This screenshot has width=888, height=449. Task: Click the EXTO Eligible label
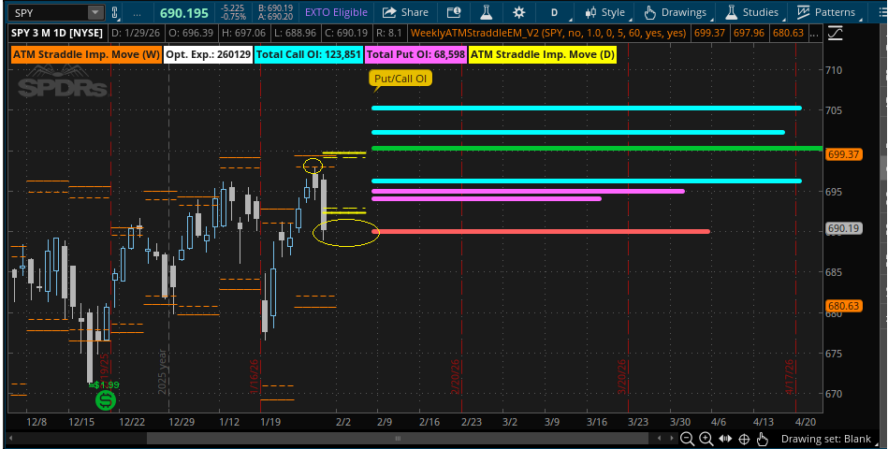point(337,12)
